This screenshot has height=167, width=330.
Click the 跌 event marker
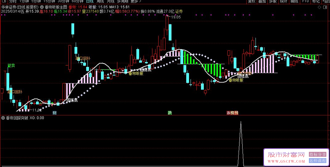coord(170,113)
